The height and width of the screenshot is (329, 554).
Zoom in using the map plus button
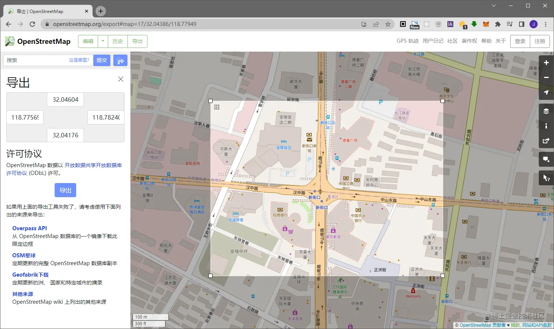click(x=546, y=63)
